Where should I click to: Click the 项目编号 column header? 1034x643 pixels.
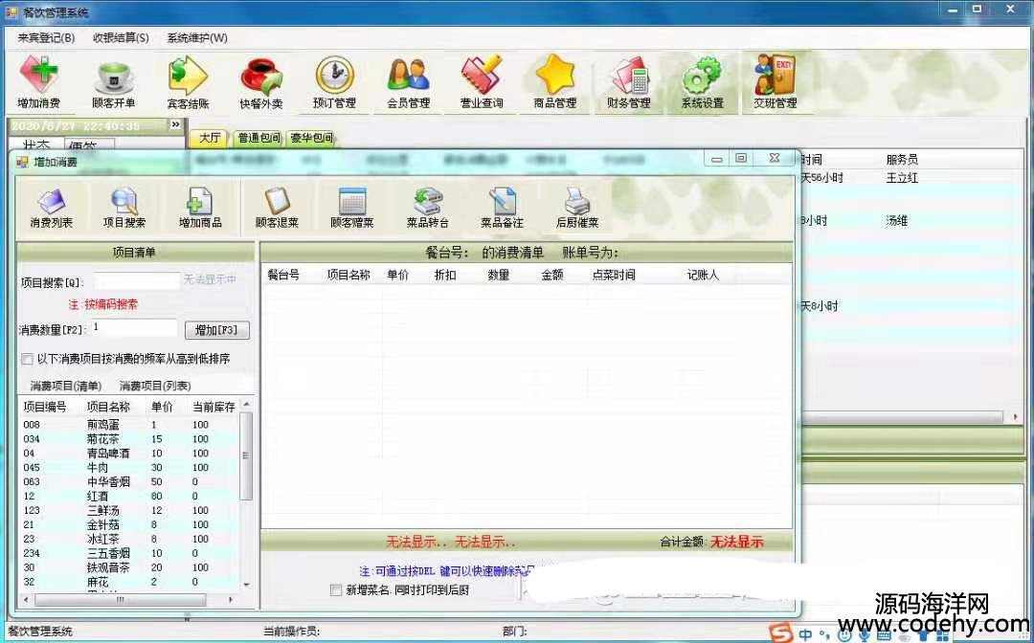click(x=45, y=407)
